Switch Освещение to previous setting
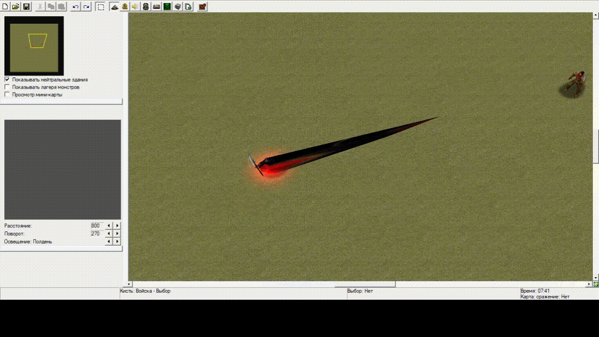 (109, 241)
